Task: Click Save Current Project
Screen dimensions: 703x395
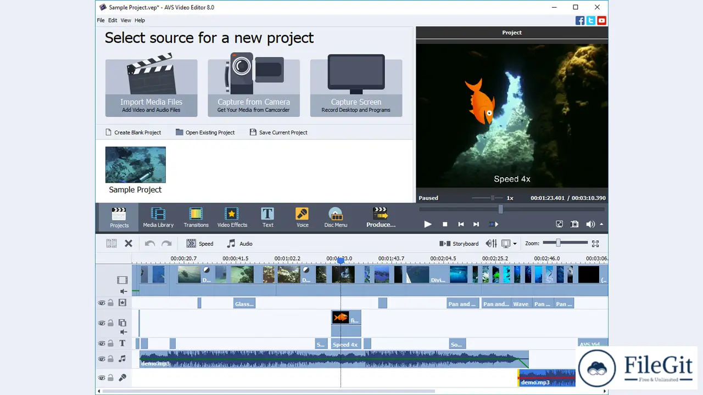Action: tap(278, 132)
